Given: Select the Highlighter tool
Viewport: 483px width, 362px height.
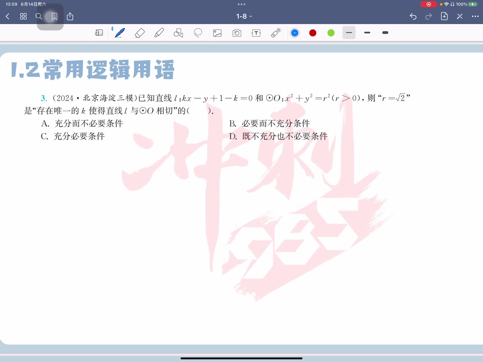Looking at the screenshot, I should (x=159, y=33).
